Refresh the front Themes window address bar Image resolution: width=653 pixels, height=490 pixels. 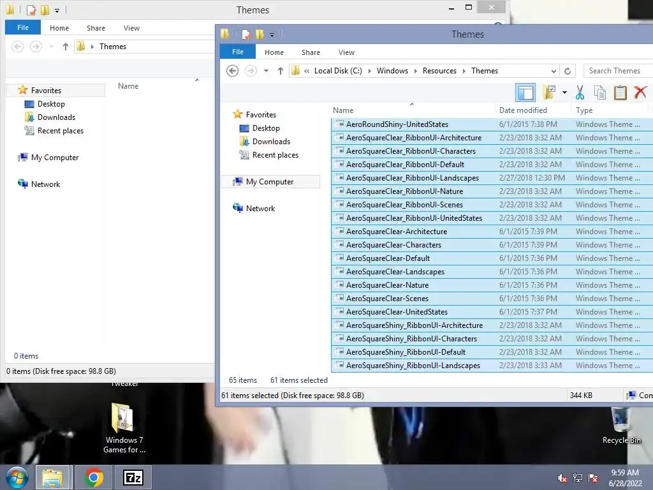[x=567, y=71]
